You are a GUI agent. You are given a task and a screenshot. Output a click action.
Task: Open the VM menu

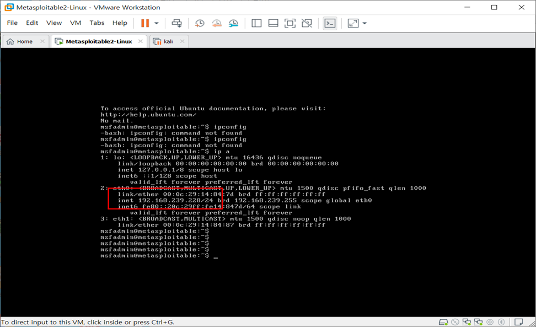[x=76, y=23]
